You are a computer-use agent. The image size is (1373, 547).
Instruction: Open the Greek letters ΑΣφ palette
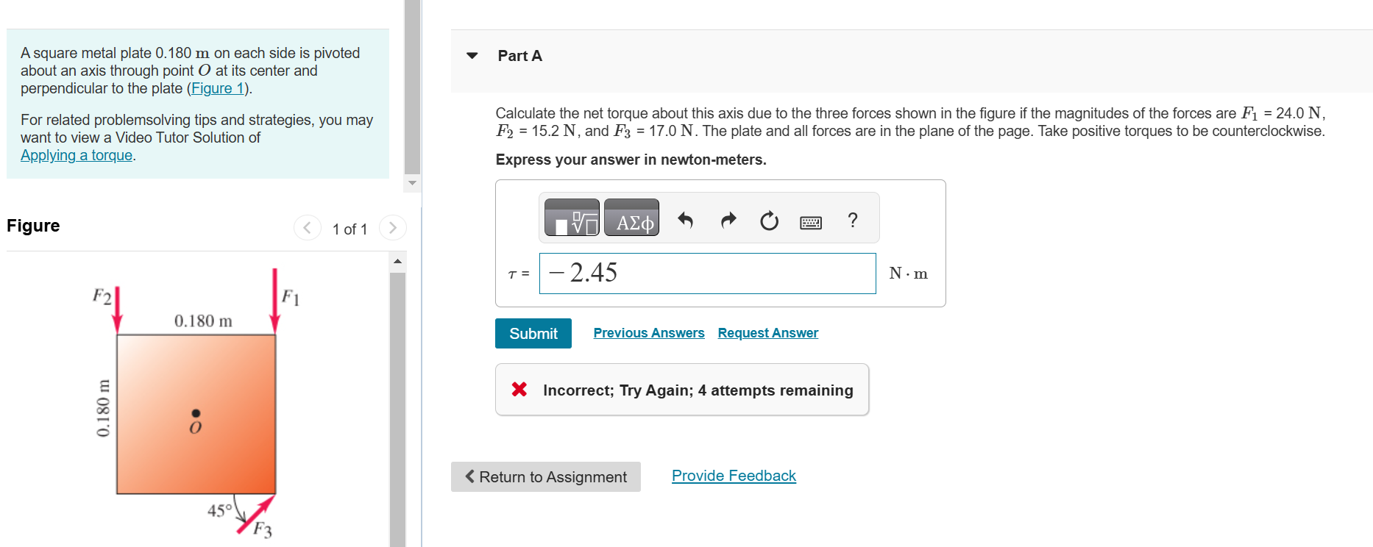click(x=631, y=218)
